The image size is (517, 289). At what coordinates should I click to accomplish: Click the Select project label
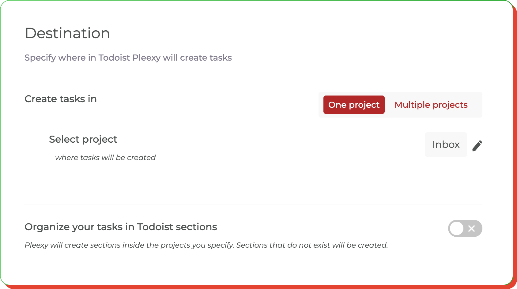(83, 139)
